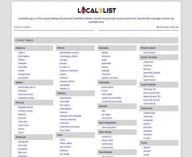This screenshot has height=157, width=192.
Task: Click the LocalXList logo
Action: (x=97, y=10)
